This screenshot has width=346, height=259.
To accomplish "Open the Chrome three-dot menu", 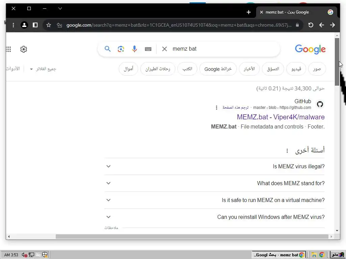I will coord(14,25).
